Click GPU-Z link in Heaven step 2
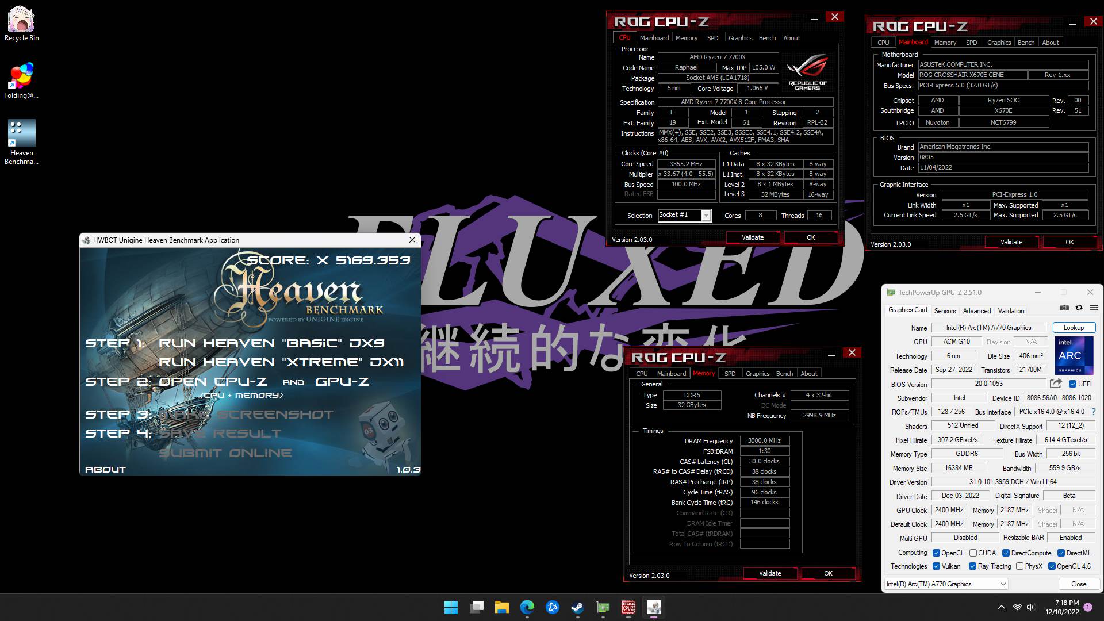The image size is (1104, 621). pos(342,382)
